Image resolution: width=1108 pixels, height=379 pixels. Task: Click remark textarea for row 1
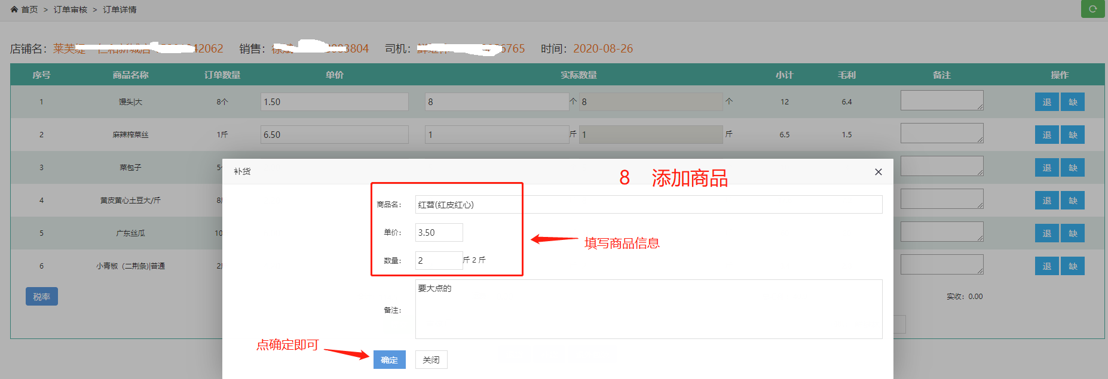coord(941,100)
